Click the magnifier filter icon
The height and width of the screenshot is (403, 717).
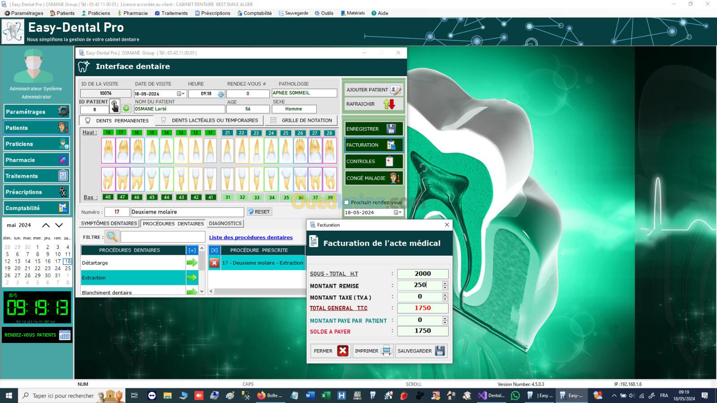112,237
